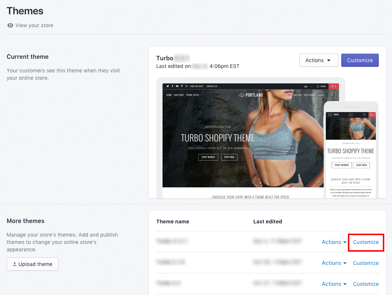Click Customize for the third listed theme
392x295 pixels.
366,284
